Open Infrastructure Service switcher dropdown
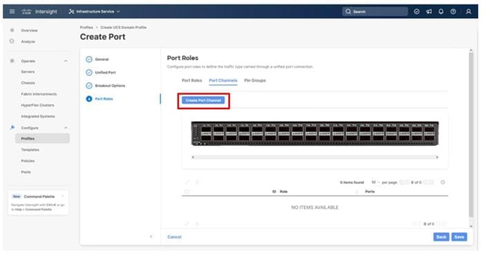 pos(95,12)
